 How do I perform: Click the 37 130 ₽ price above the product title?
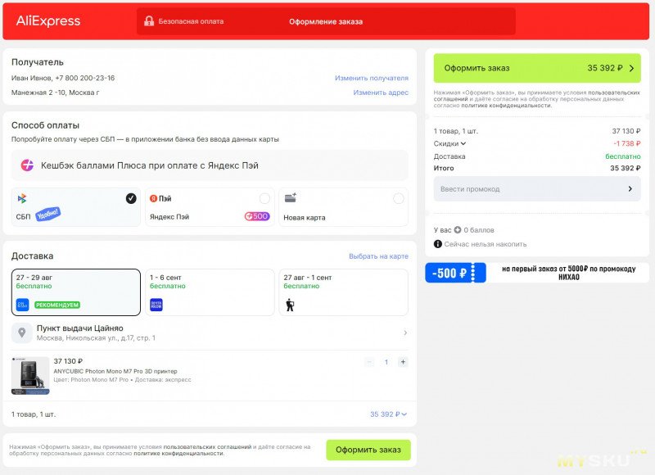pos(68,361)
